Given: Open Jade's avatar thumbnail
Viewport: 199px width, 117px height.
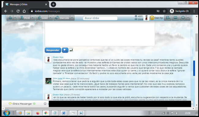Looking at the screenshot, I should point(48,81).
